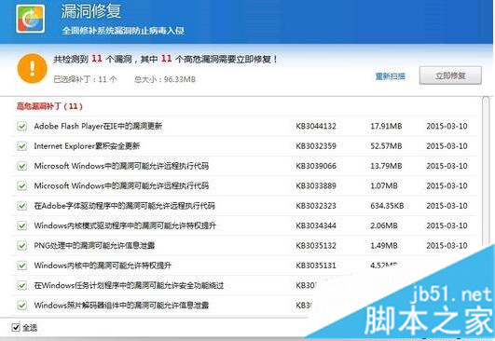This screenshot has width=495, height=341.
Task: Uncheck Adobe Flash Player KB3044132 patch
Action: (21, 126)
